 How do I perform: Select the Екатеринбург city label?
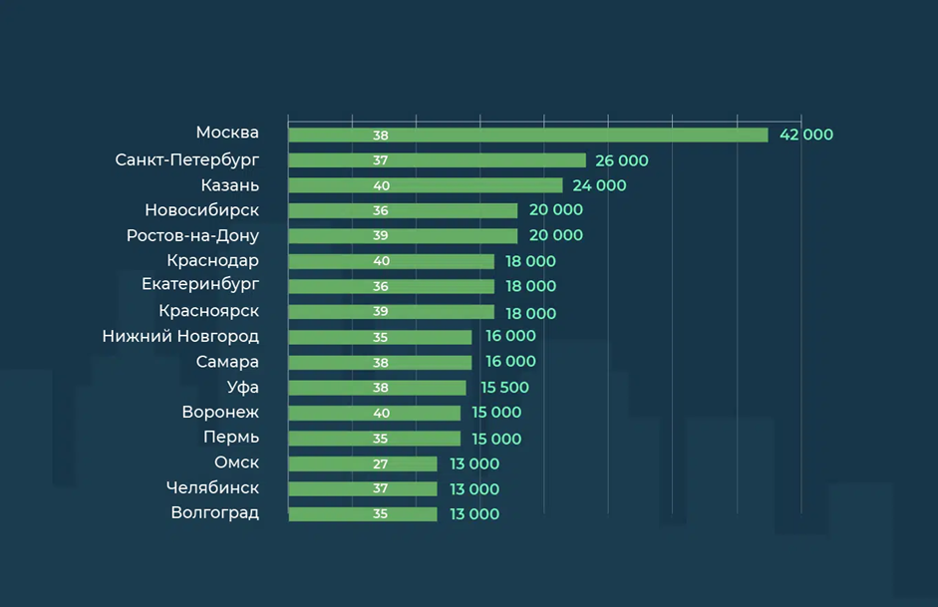pos(200,284)
